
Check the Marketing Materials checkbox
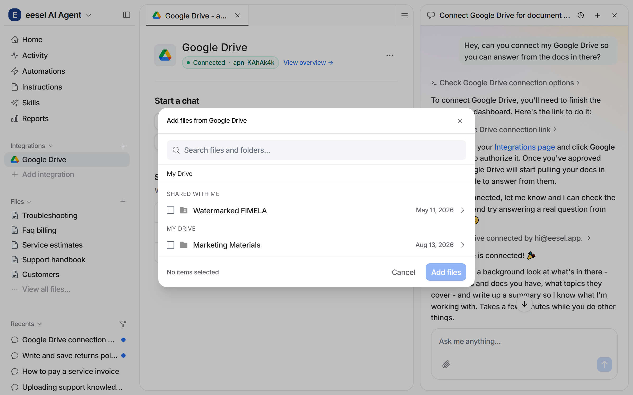point(170,245)
